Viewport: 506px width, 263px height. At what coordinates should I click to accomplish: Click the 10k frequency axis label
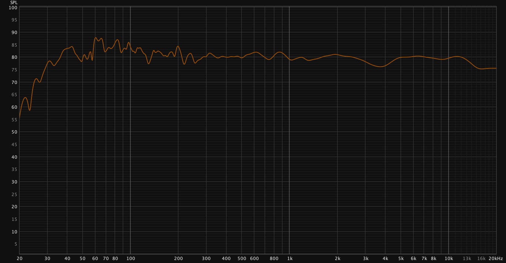449,259
